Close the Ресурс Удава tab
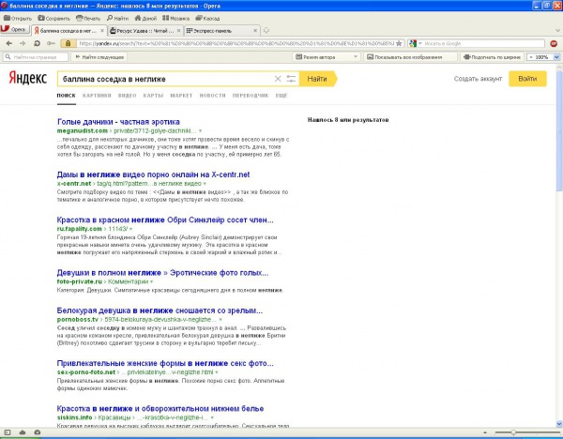Screen dimensions: 563x439 point(178,31)
